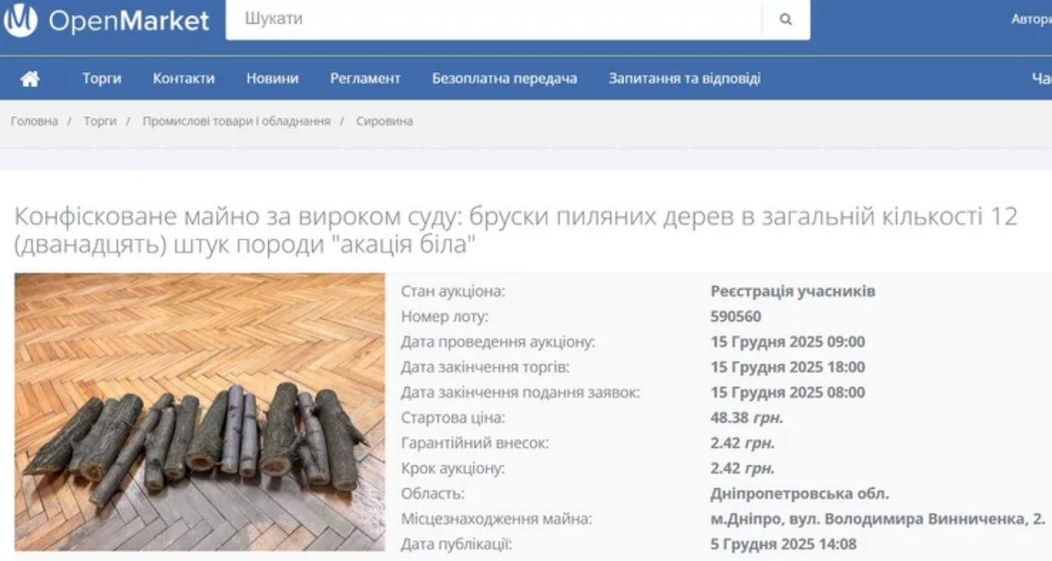Open the "Контакти" page from the navbar
The image size is (1052, 561).
coord(184,77)
